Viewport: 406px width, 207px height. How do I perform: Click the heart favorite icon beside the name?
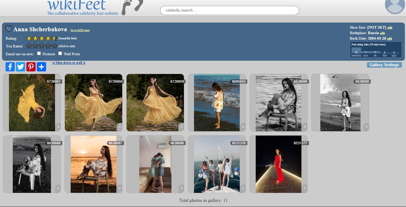[9, 29]
